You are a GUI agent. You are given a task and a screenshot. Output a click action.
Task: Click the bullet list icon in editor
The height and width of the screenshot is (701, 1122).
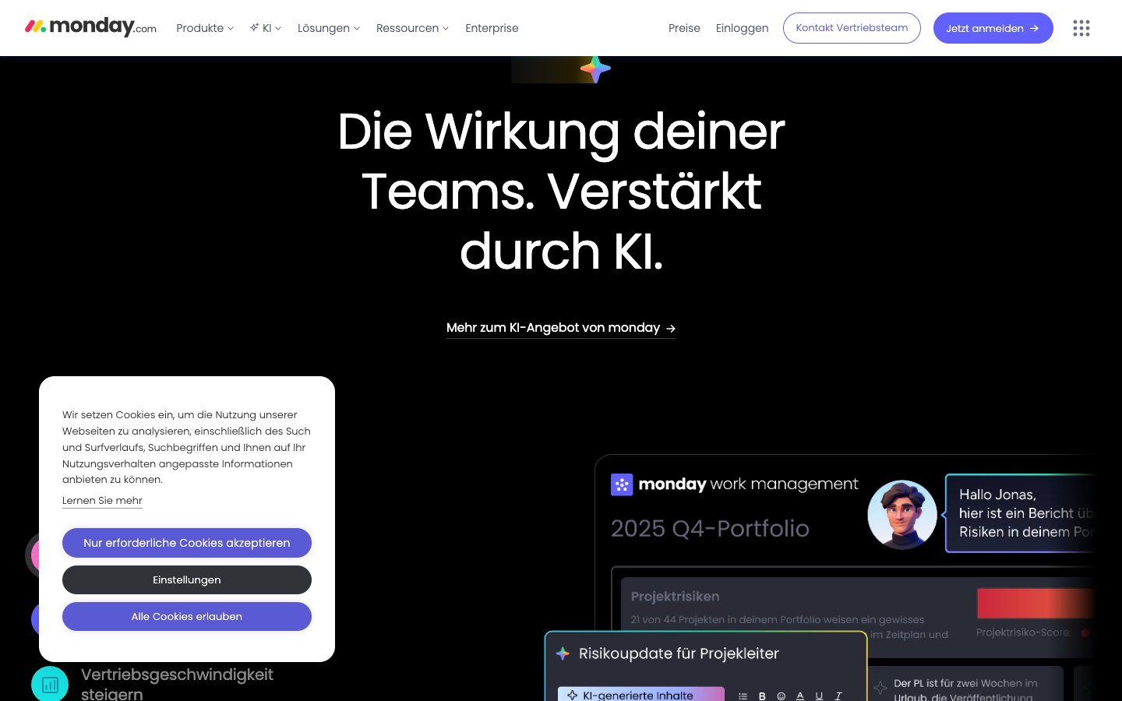tap(743, 696)
